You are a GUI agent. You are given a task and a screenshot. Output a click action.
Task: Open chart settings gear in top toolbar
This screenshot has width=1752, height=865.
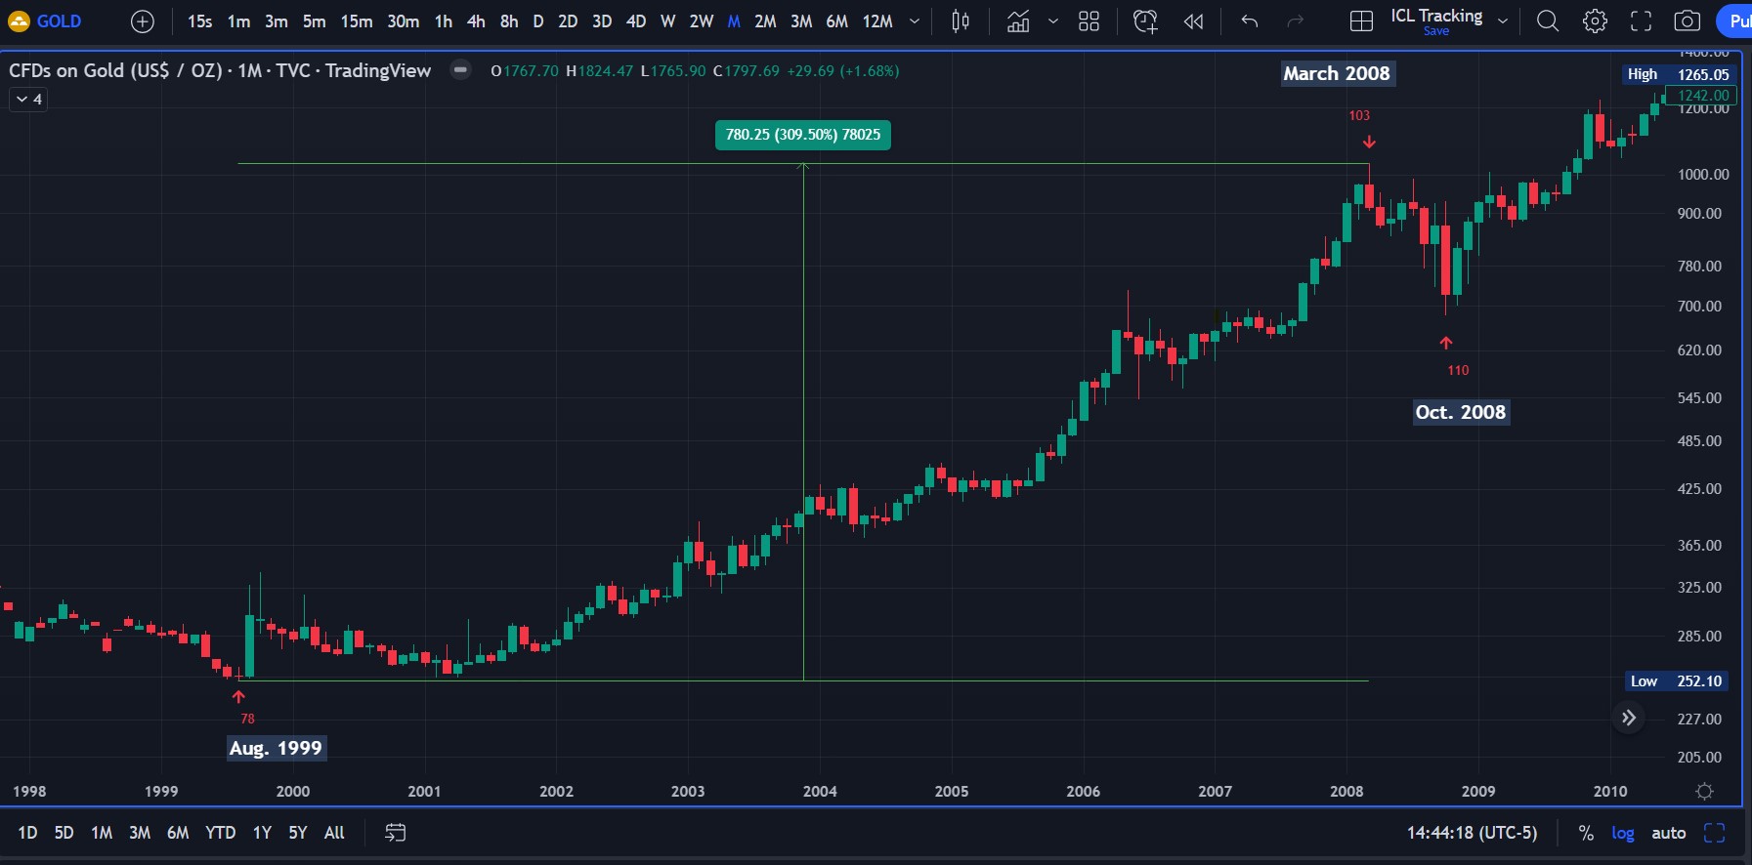1595,21
